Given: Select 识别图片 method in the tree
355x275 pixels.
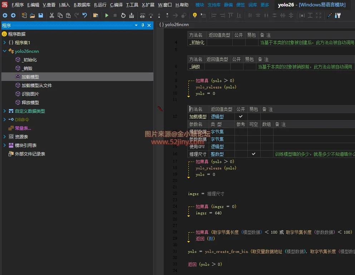Looking at the screenshot, I should coord(30,94).
